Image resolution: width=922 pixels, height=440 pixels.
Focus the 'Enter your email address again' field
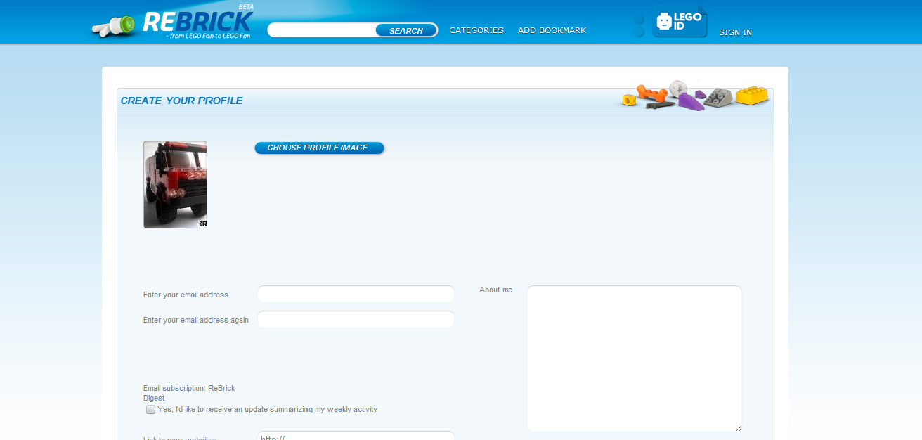356,320
